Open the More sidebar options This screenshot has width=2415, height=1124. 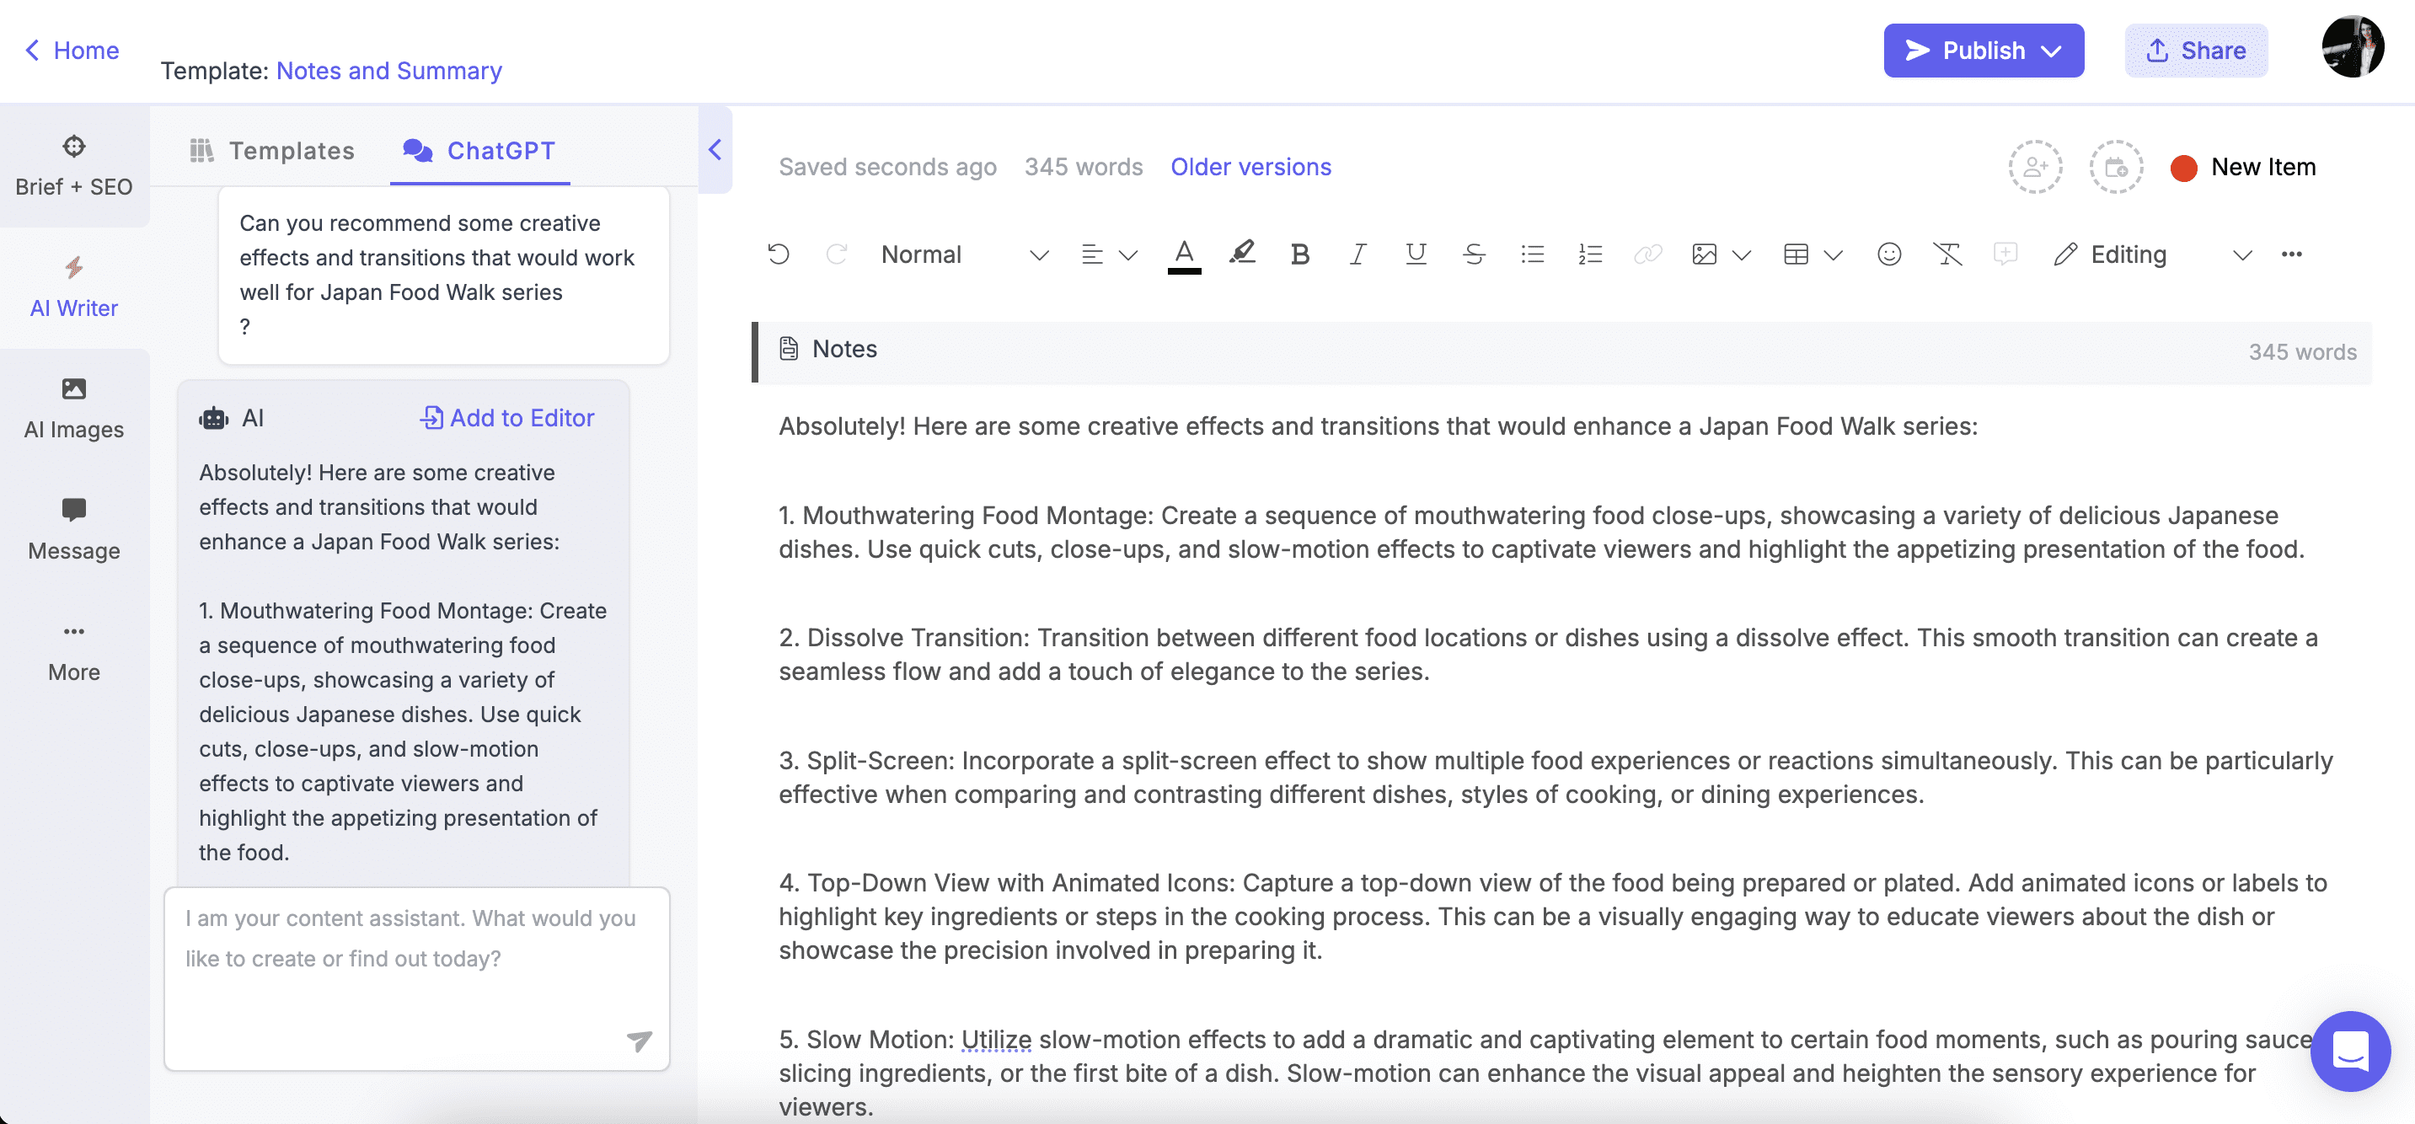(x=74, y=652)
